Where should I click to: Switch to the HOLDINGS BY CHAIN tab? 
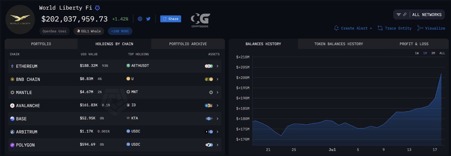coord(114,44)
